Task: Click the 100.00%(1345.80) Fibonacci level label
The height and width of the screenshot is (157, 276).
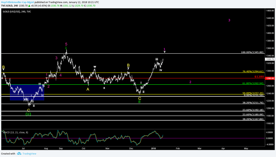Action: pos(252,52)
